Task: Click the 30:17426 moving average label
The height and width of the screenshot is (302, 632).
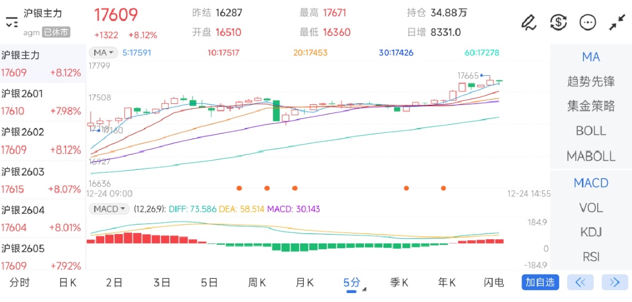Action: (x=396, y=53)
